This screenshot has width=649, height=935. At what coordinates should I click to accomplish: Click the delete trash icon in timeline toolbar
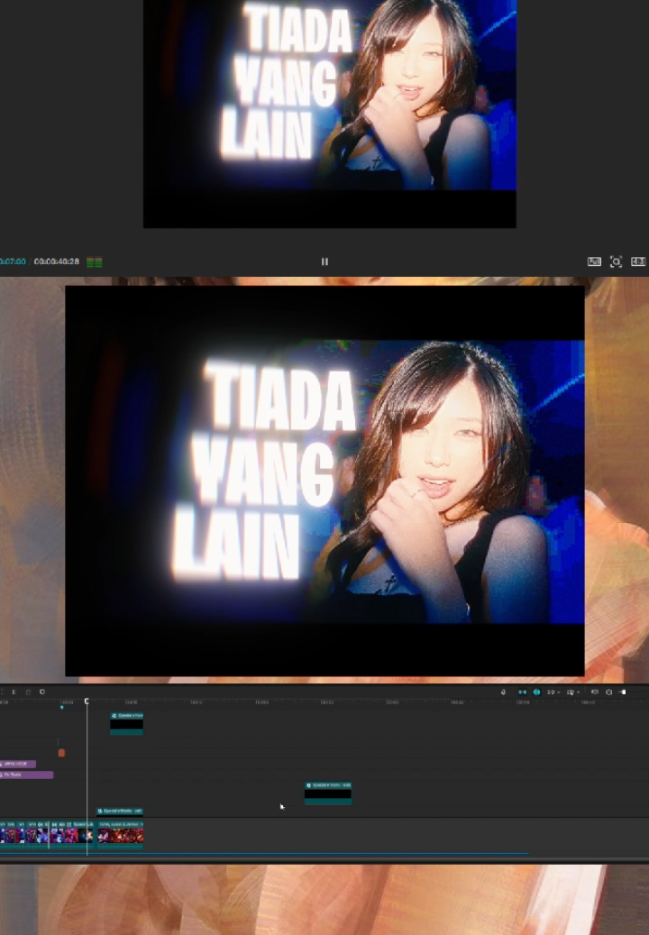[28, 692]
